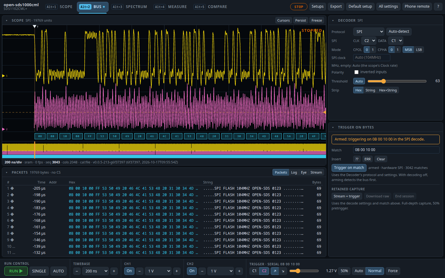Switch to SPECTRUM tab
The width and height of the screenshot is (445, 278).
point(129,7)
